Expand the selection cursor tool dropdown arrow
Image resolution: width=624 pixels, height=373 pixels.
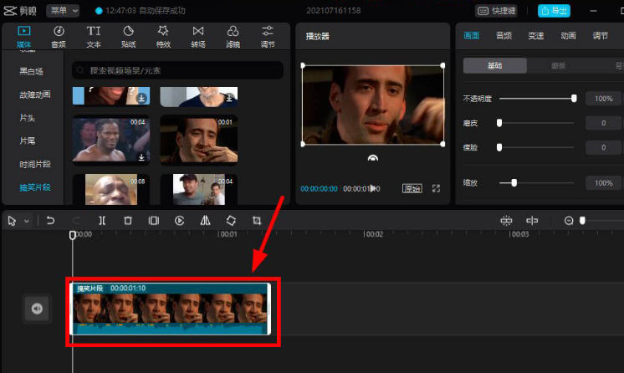coord(27,222)
